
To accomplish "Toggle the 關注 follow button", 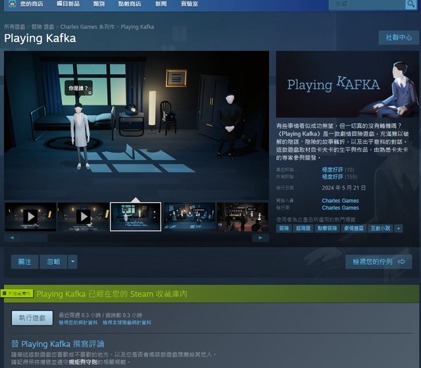I will (x=24, y=262).
